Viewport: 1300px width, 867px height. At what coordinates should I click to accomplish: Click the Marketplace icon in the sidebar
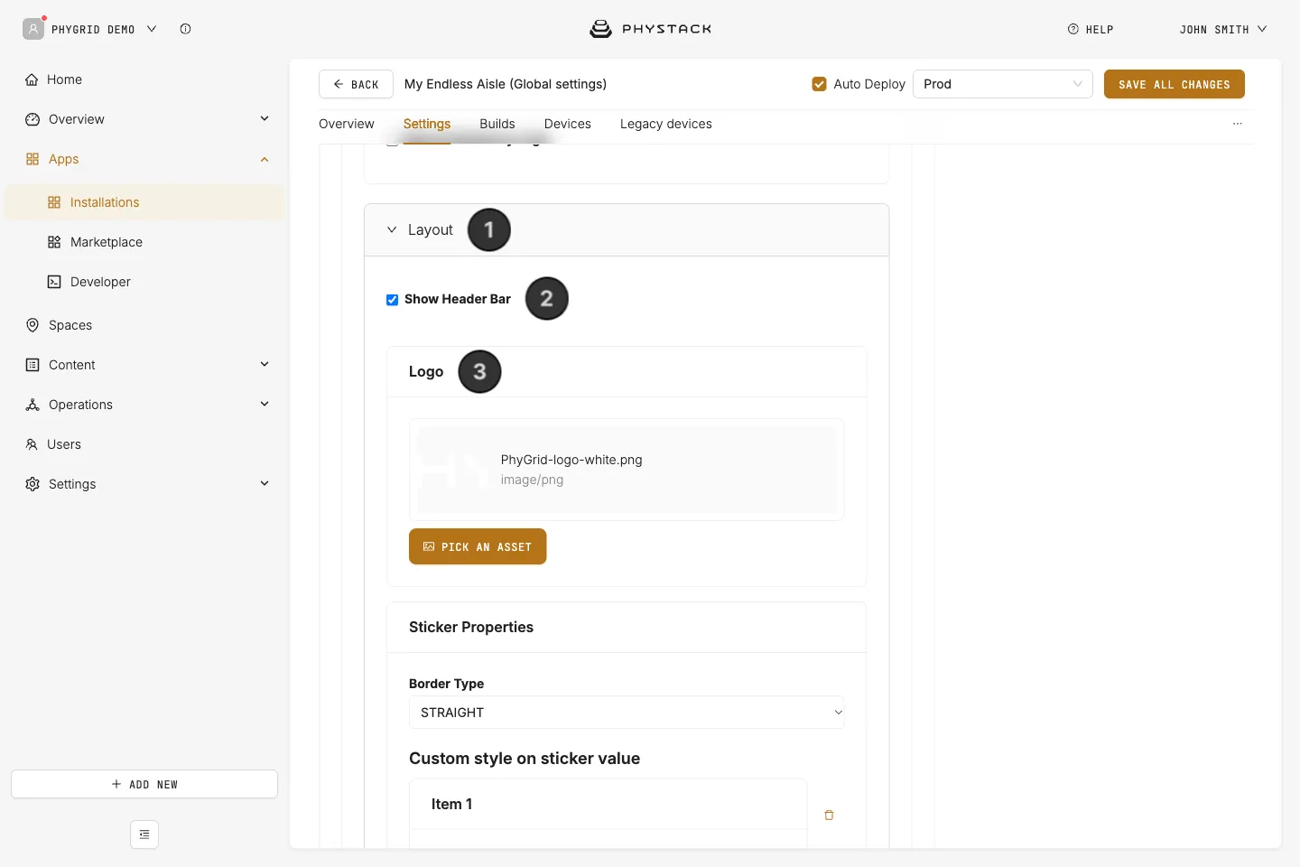[x=54, y=242]
